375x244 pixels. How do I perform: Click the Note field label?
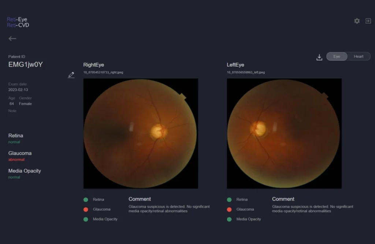[x=12, y=111]
